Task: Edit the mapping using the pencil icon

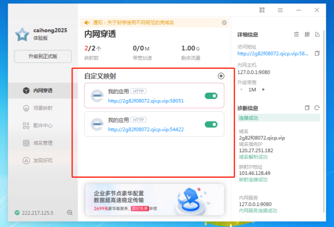Action: click(x=317, y=34)
